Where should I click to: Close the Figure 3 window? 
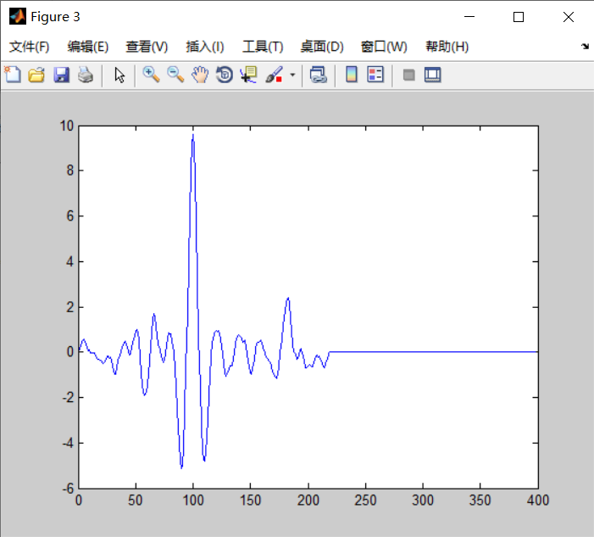click(569, 17)
